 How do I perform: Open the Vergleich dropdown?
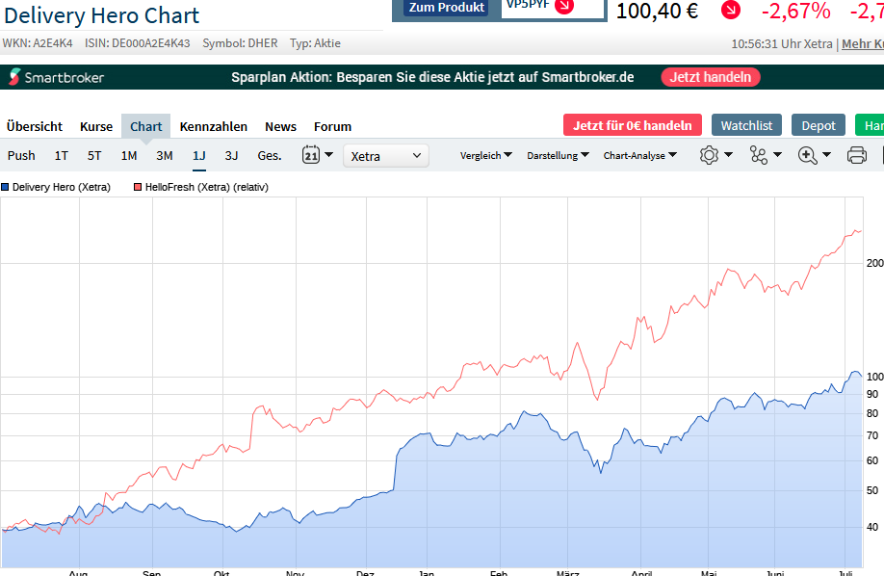pos(486,155)
